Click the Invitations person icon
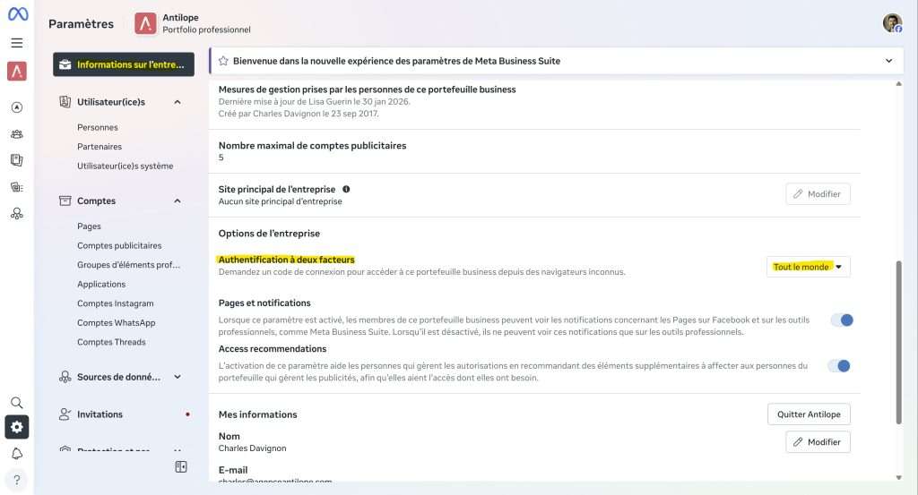 click(65, 414)
